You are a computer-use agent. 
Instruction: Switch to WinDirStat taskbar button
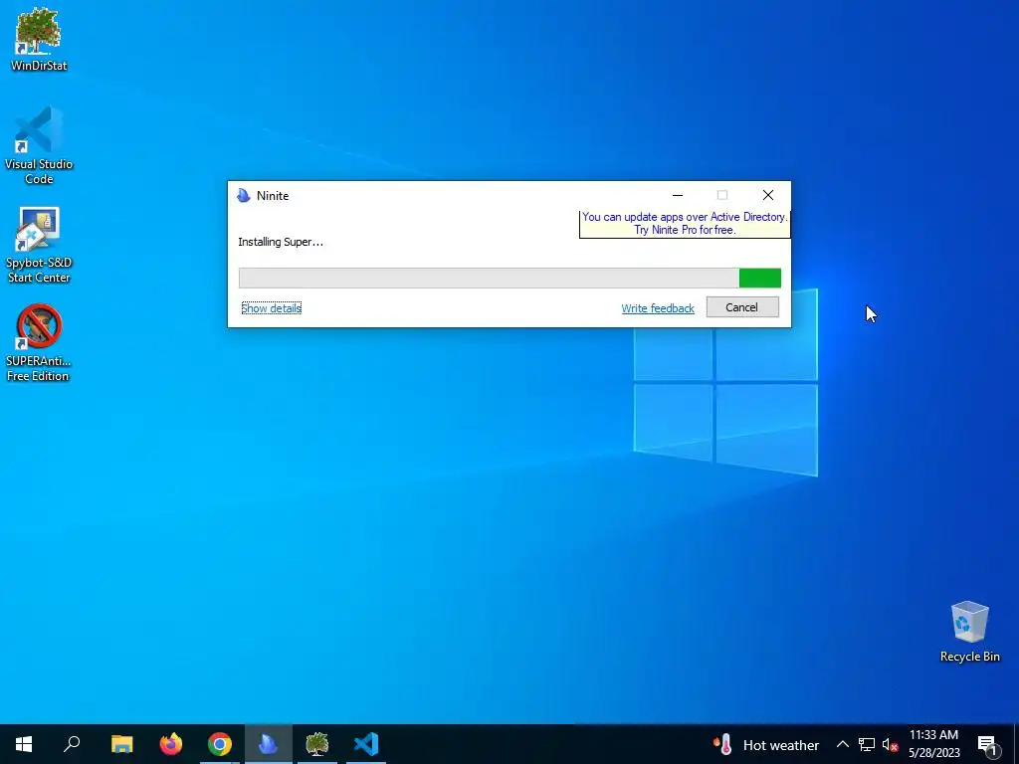pyautogui.click(x=317, y=744)
